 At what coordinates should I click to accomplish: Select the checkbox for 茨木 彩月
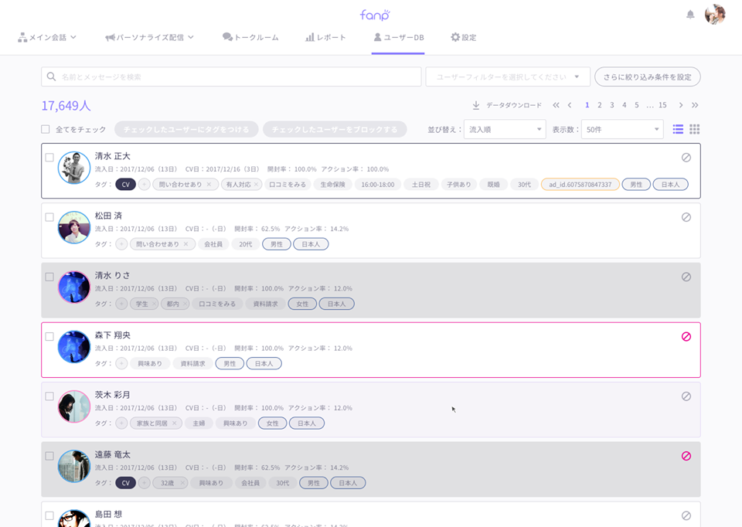pyautogui.click(x=49, y=396)
